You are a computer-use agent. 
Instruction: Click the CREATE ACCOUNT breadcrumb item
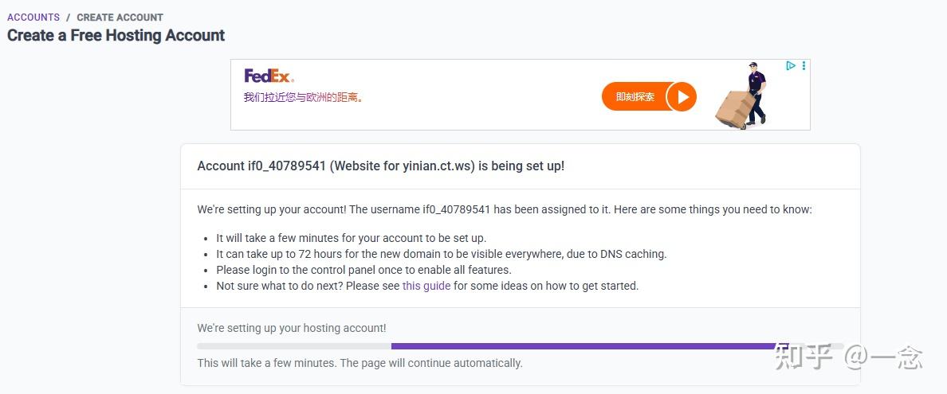pyautogui.click(x=120, y=18)
